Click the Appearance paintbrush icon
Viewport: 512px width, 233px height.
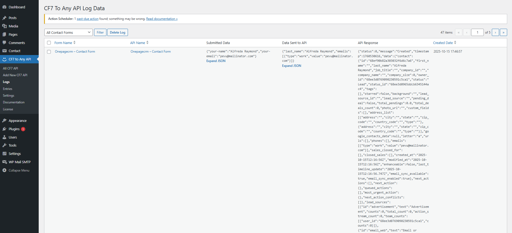click(x=4, y=121)
